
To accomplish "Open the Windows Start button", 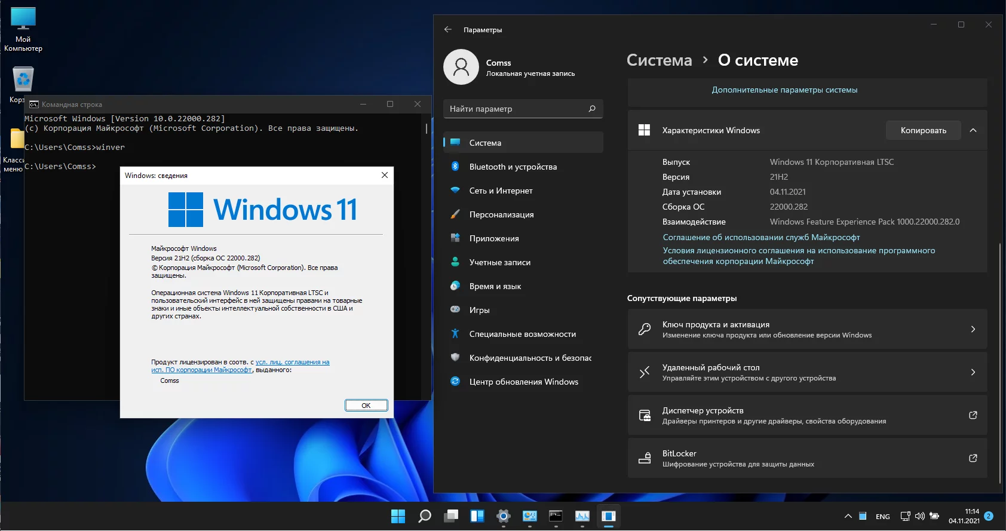I will [x=398, y=516].
